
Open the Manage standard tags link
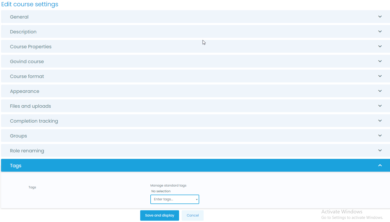click(168, 185)
